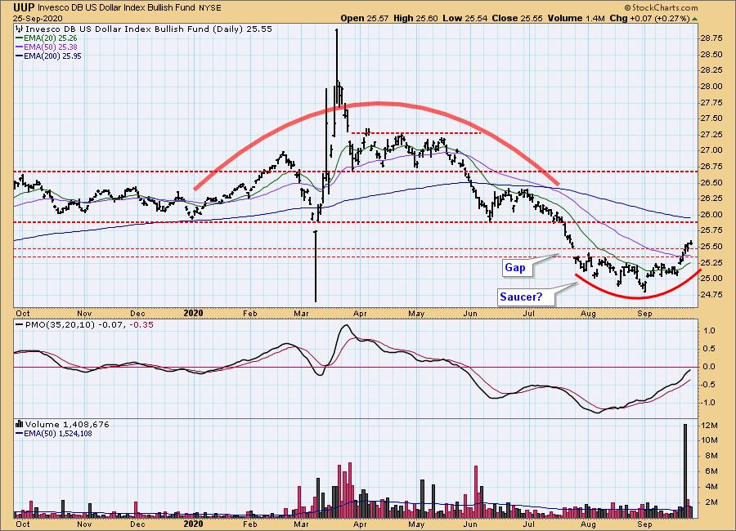The width and height of the screenshot is (736, 531).
Task: Click the StockCharts.com copyright label
Action: pos(661,7)
